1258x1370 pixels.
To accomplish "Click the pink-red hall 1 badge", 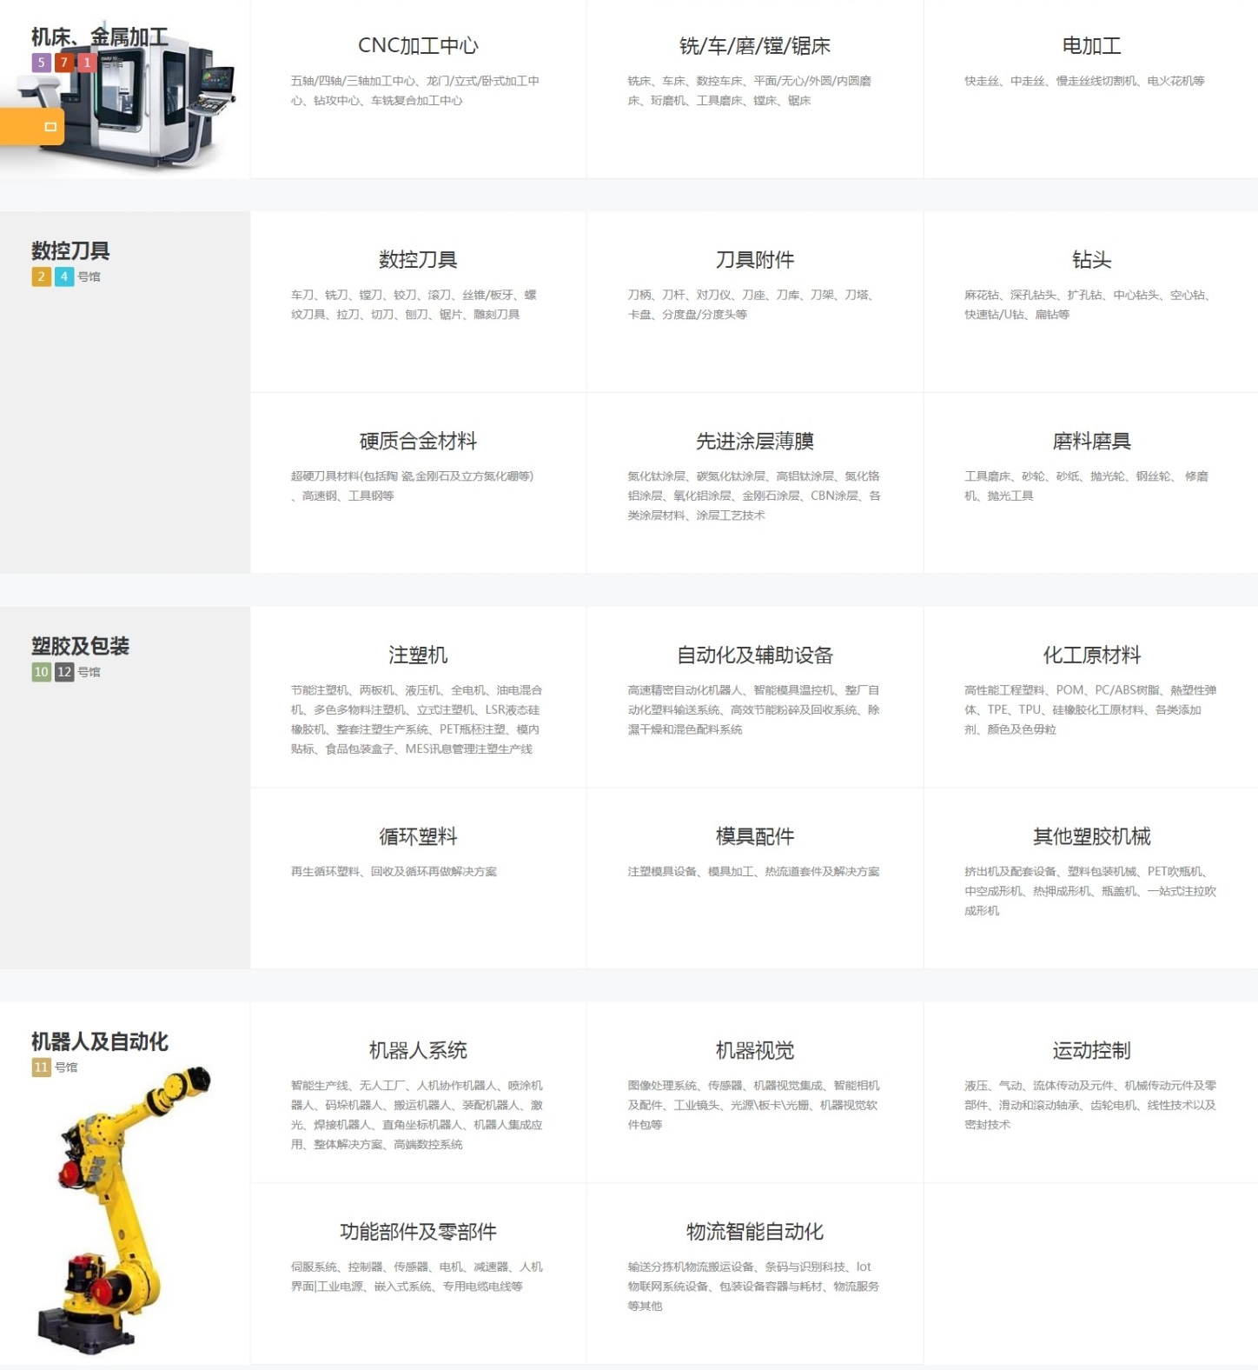I will [x=86, y=63].
